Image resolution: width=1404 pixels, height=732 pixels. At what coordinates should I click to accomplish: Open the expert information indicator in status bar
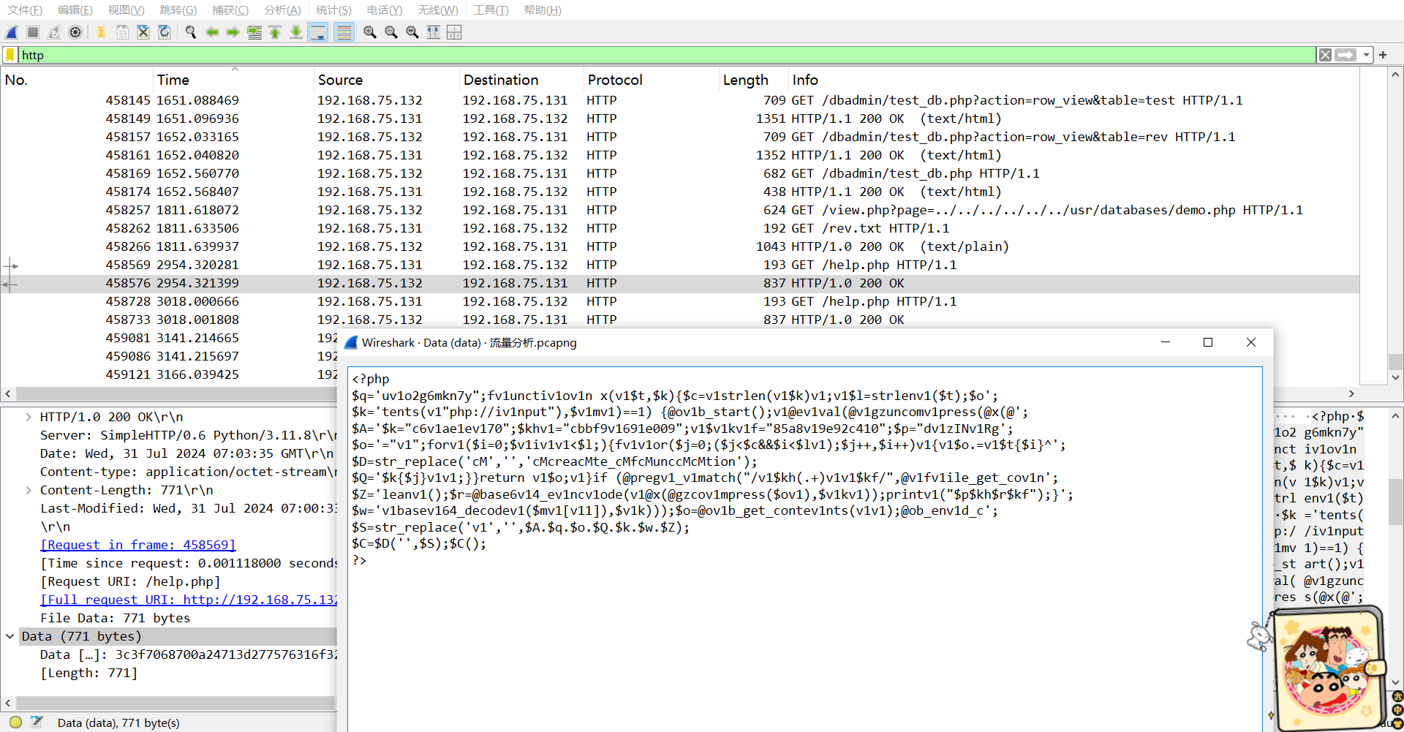point(15,722)
